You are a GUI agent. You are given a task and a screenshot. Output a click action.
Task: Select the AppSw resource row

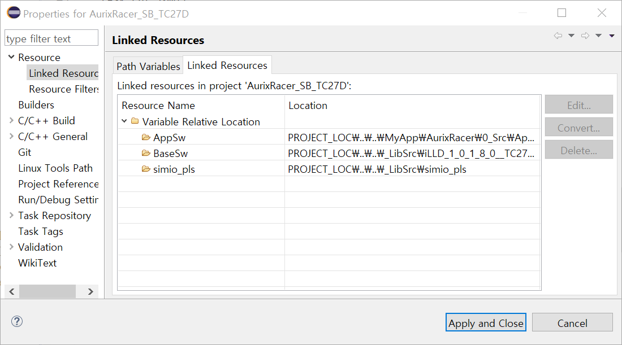(x=329, y=137)
